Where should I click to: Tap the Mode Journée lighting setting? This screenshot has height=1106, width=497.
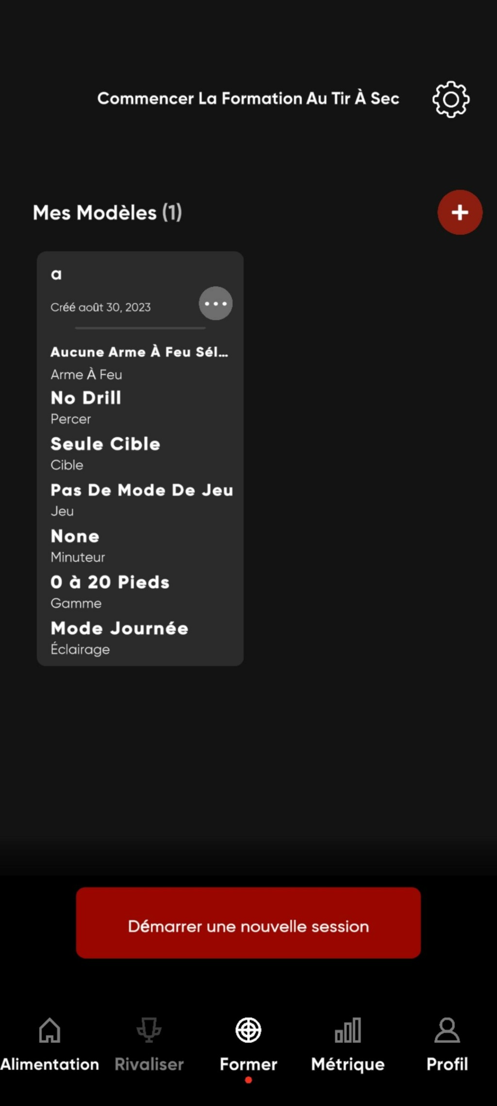(119, 628)
